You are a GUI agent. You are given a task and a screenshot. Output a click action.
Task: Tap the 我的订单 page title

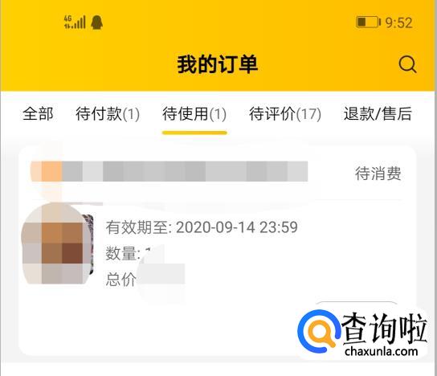[x=218, y=64]
